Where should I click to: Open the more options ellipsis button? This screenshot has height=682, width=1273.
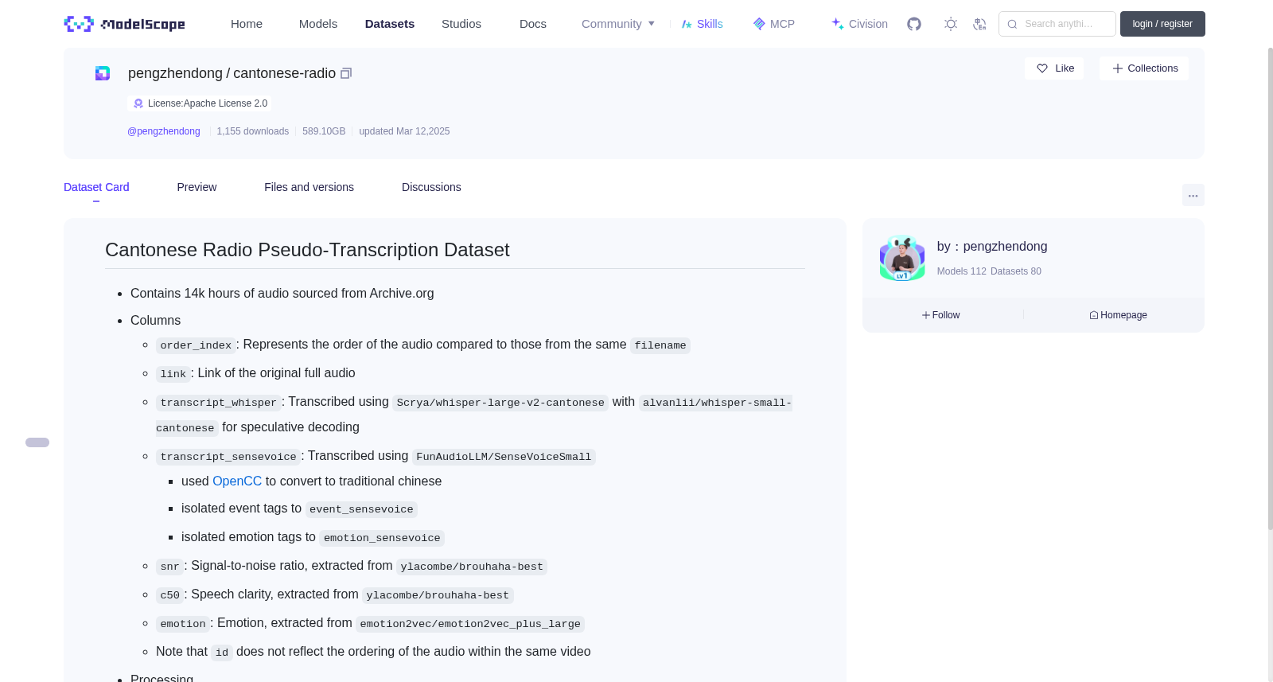[1193, 195]
